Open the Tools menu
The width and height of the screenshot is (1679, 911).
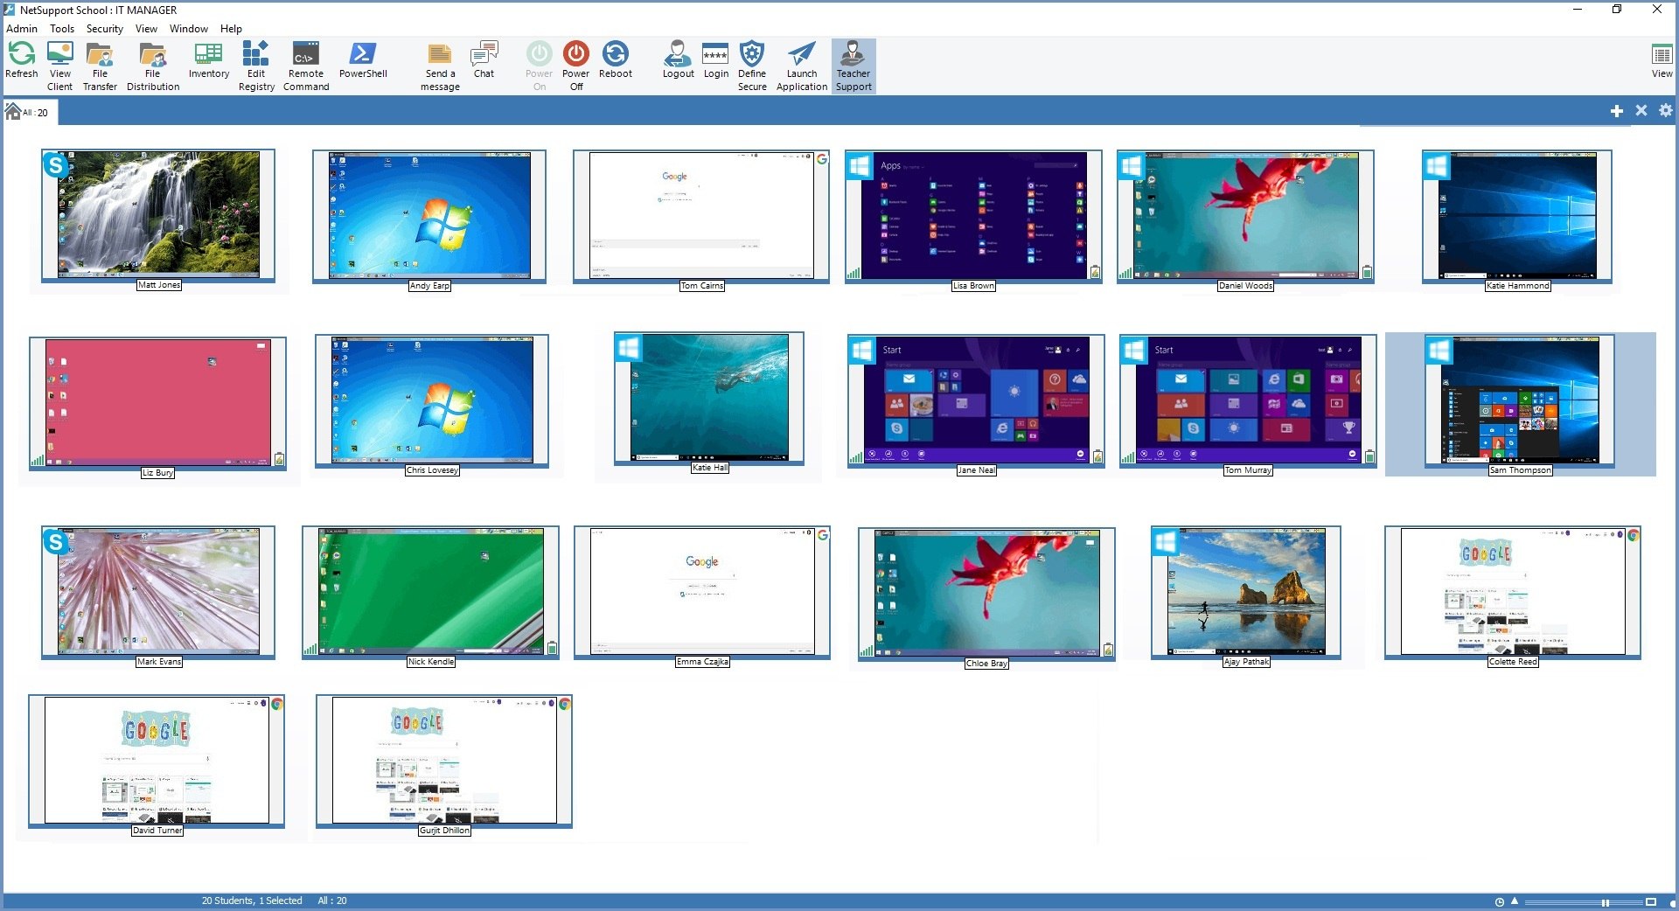62,29
